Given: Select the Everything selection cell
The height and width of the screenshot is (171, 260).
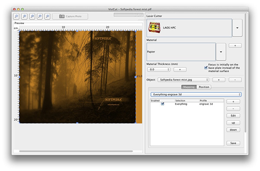Looking at the screenshot, I should [x=181, y=104].
